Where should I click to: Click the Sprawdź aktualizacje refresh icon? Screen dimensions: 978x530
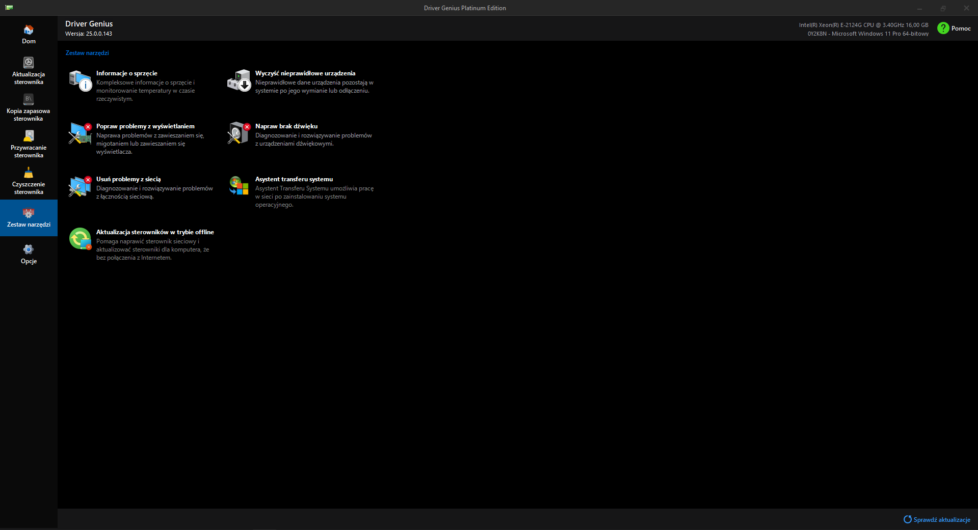tap(908, 519)
